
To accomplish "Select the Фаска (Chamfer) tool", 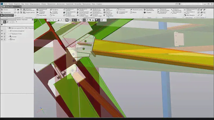I will point(131,12).
